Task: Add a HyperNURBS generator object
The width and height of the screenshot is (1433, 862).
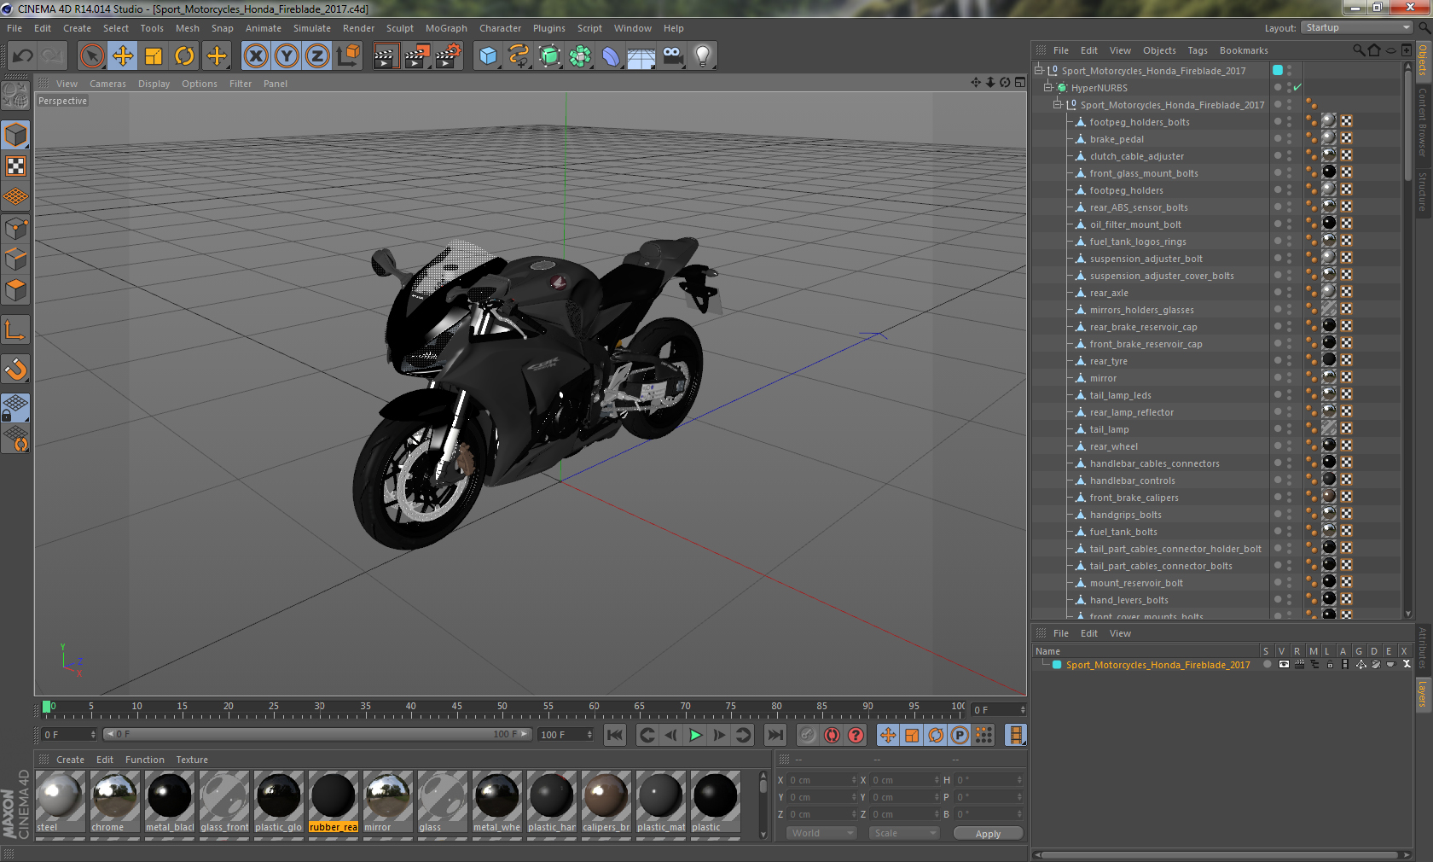Action: tap(550, 56)
